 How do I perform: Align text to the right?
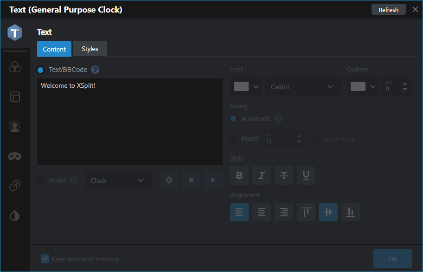pos(284,212)
